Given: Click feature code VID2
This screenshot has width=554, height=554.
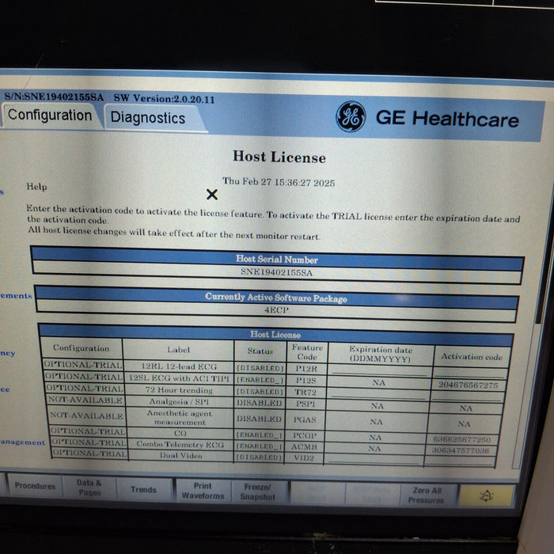Looking at the screenshot, I should [x=304, y=458].
